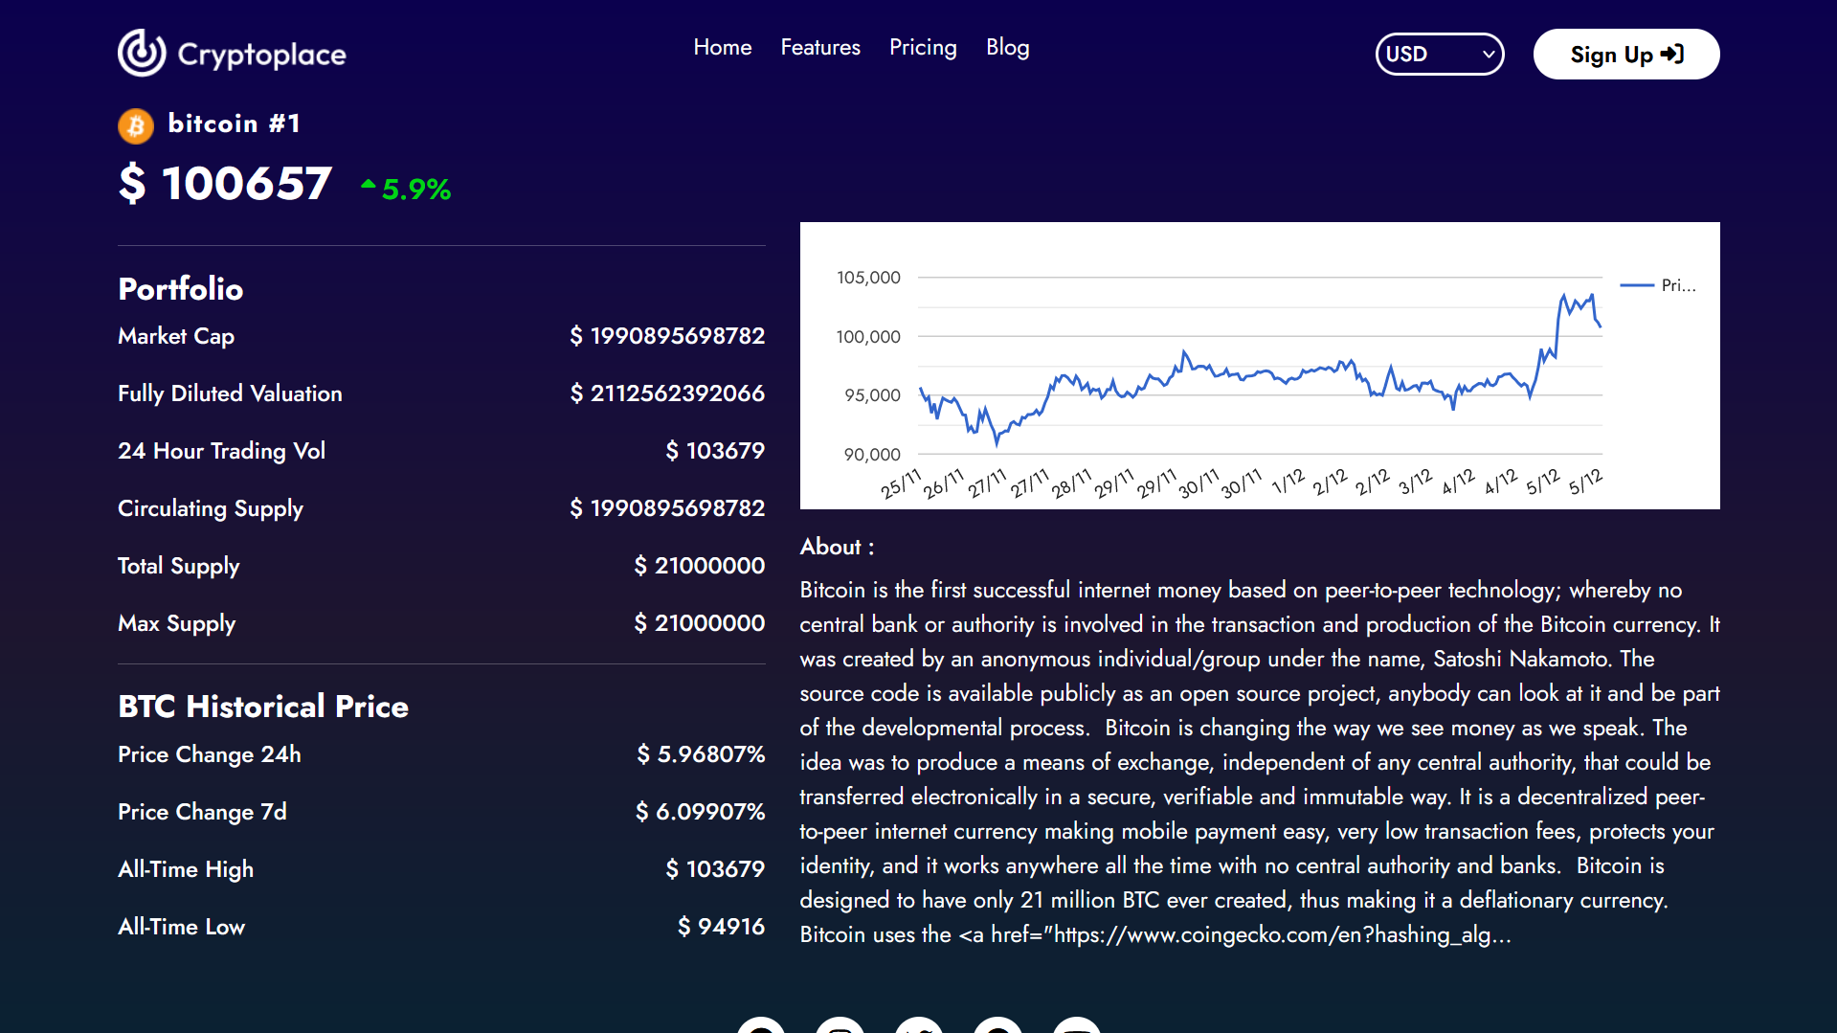Click the Max Supply value '$ 21000000'

[x=700, y=623]
